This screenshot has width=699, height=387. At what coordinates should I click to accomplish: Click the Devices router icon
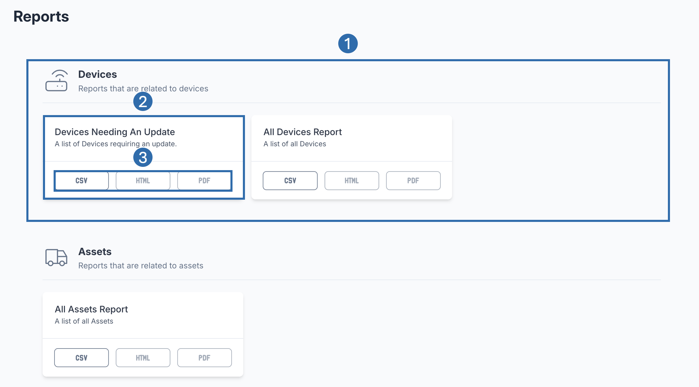click(56, 81)
